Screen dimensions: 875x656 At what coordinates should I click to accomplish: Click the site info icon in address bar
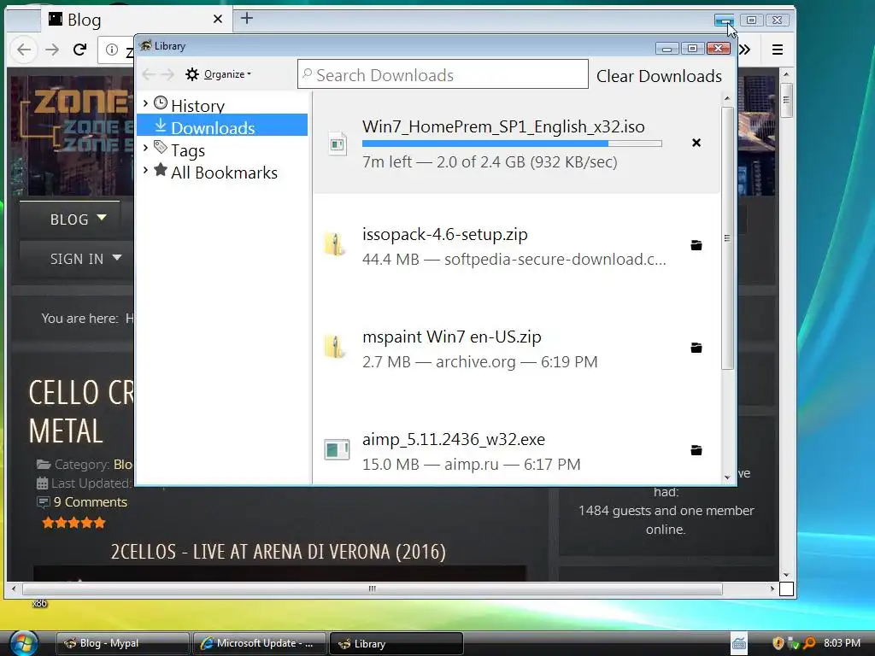tap(112, 50)
